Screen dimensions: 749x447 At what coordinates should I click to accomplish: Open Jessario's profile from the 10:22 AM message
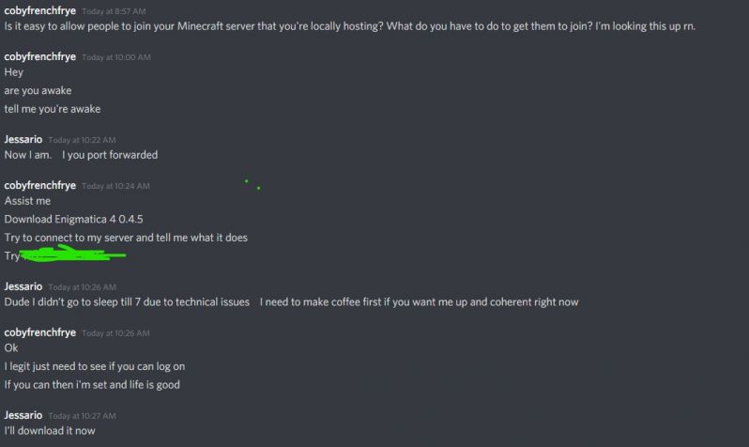pyautogui.click(x=23, y=139)
